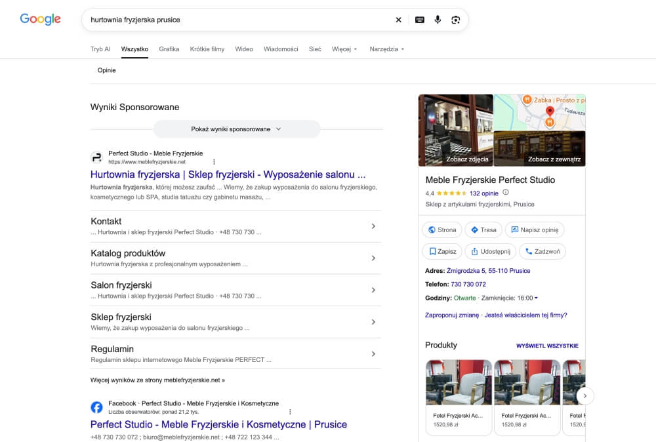Get directions with the Trasa button
This screenshot has width=656, height=442.
click(483, 230)
